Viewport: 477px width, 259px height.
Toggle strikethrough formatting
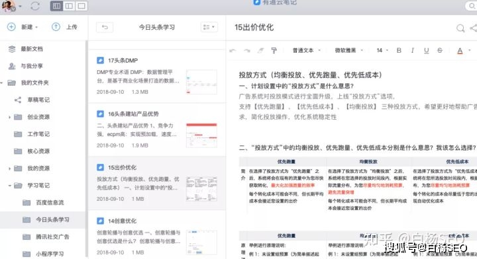click(x=440, y=50)
